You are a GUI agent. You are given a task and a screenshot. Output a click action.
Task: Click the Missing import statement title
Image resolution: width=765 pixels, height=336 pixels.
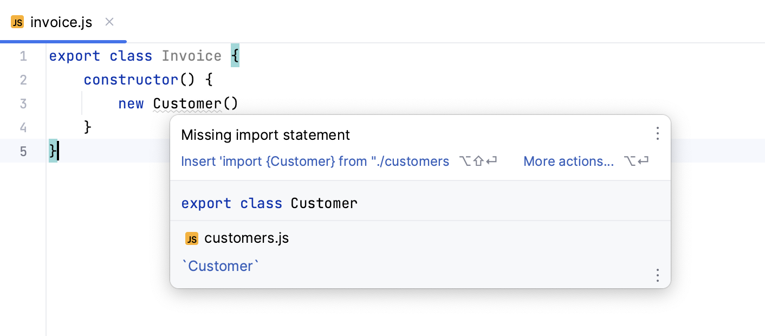(265, 135)
